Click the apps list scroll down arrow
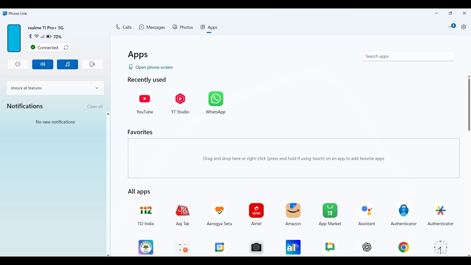The image size is (471, 265). [469, 255]
